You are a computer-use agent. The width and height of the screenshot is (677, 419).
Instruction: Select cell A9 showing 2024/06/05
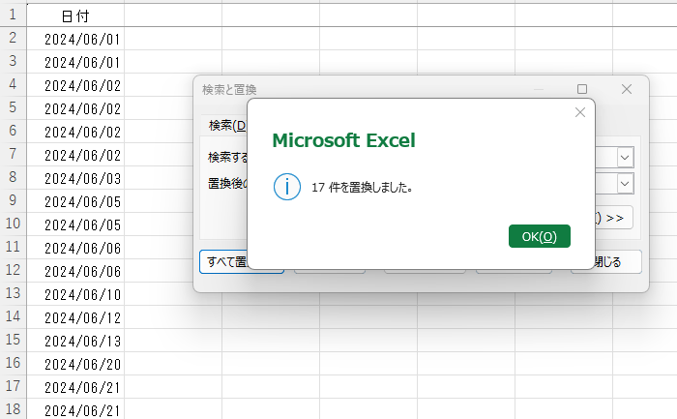pyautogui.click(x=75, y=201)
